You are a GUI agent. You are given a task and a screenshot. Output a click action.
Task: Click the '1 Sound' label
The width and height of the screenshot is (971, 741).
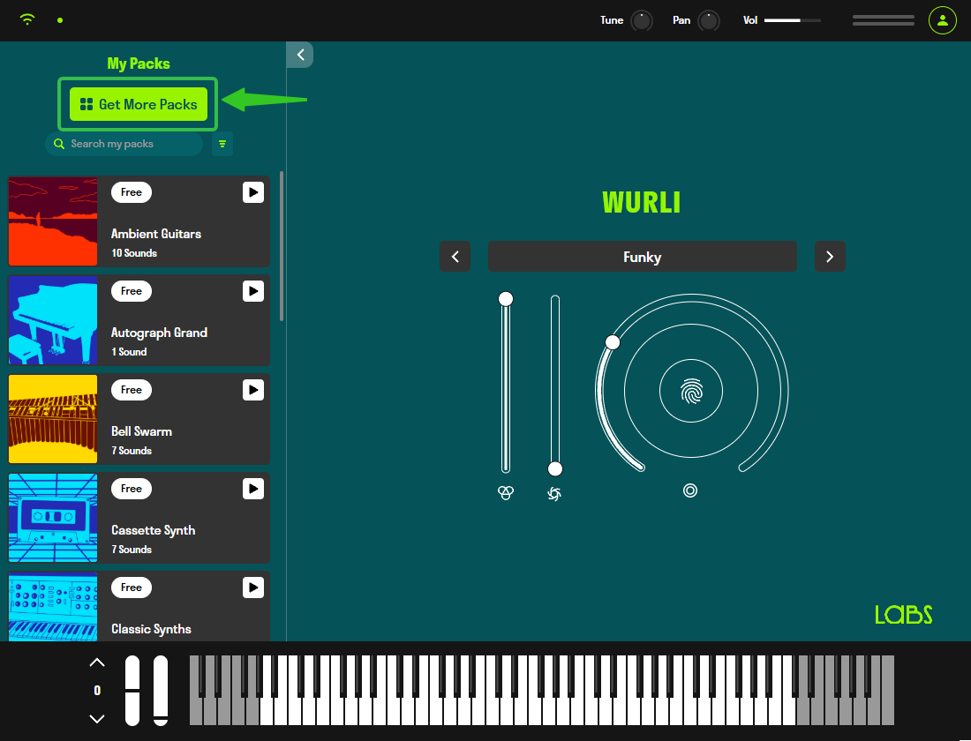pyautogui.click(x=129, y=352)
